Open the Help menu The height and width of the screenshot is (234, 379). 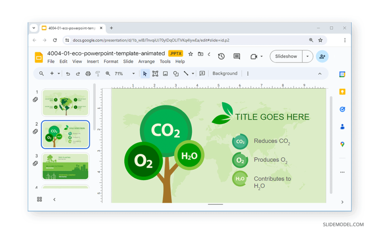180,62
